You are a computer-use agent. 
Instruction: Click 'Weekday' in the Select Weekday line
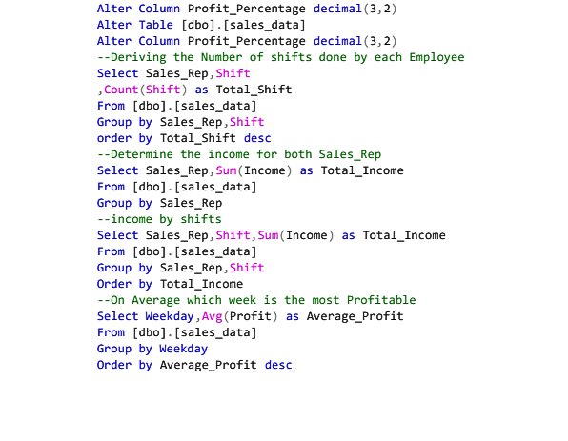pyautogui.click(x=170, y=316)
